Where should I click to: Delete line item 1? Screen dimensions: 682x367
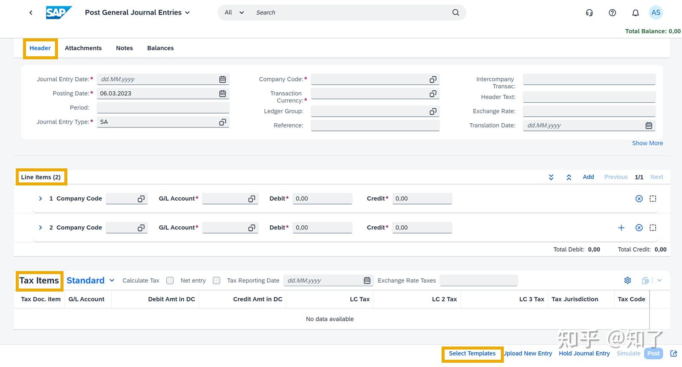(x=639, y=199)
